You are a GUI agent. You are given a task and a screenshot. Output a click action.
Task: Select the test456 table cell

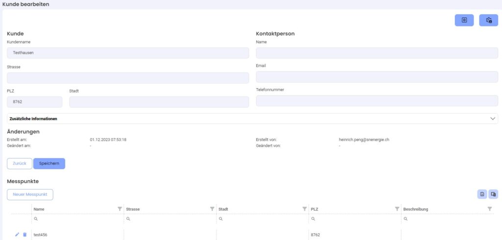(77, 235)
